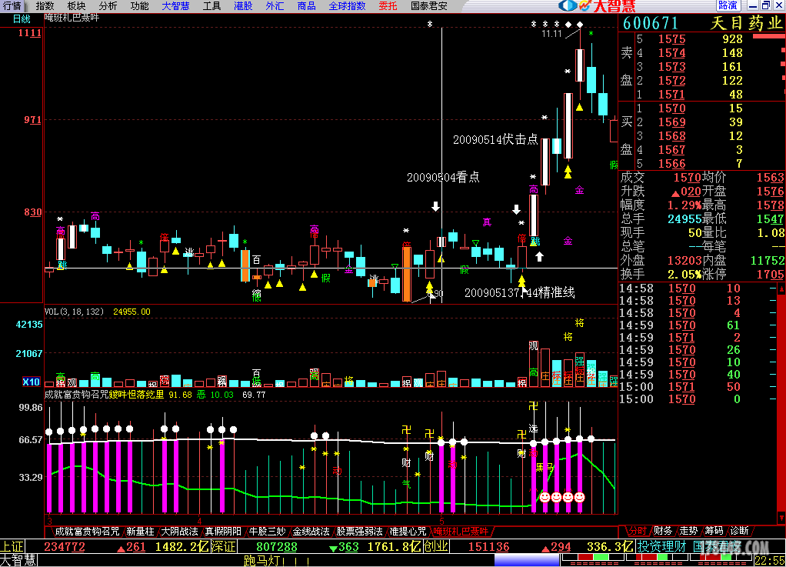
Task: Select the 成就富贵钩召咒 indicator tab
Action: 87,532
